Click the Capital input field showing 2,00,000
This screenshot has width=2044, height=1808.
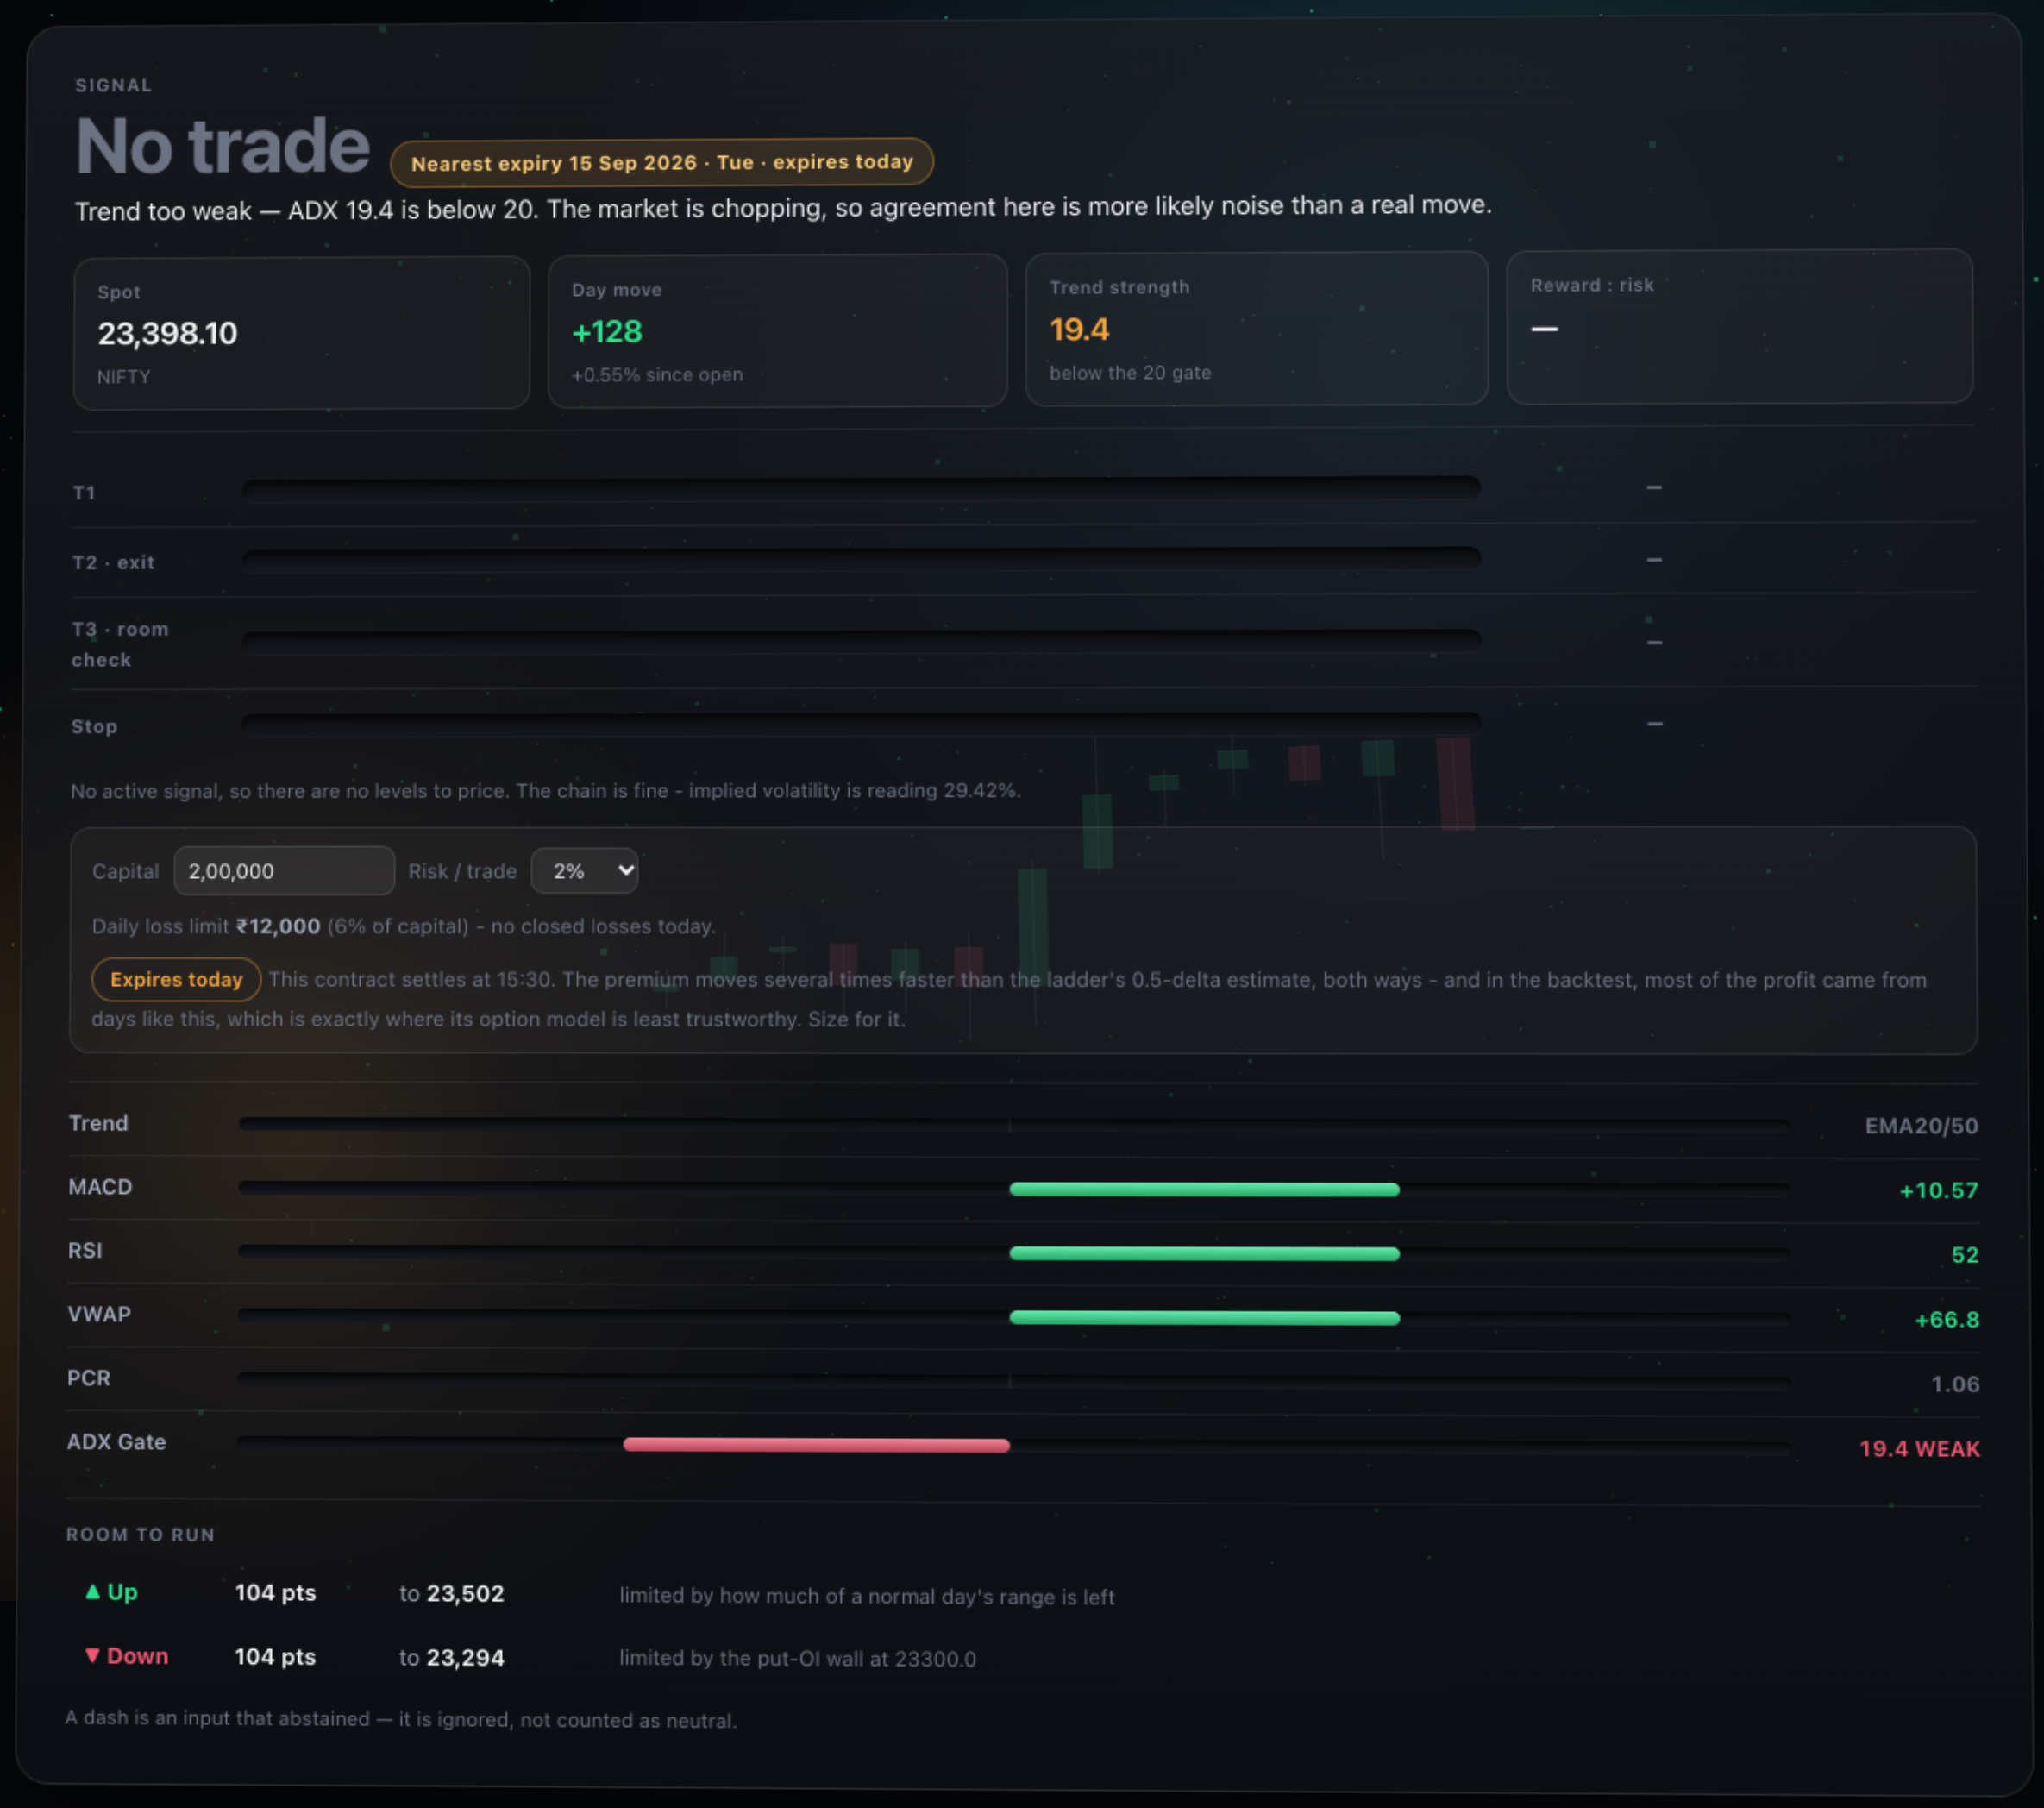[284, 871]
